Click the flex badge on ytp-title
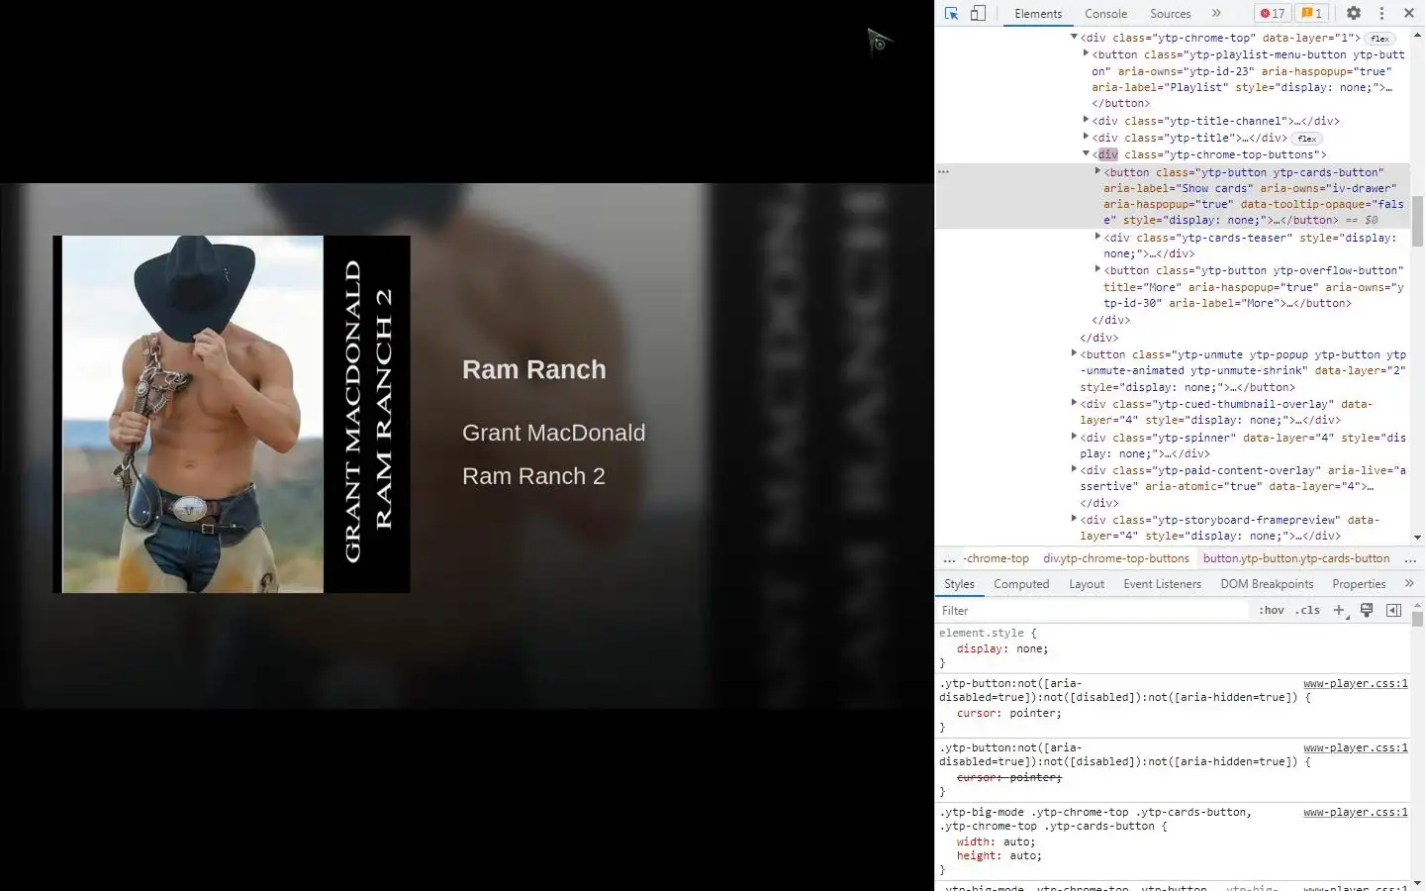The height and width of the screenshot is (891, 1425). click(1307, 139)
